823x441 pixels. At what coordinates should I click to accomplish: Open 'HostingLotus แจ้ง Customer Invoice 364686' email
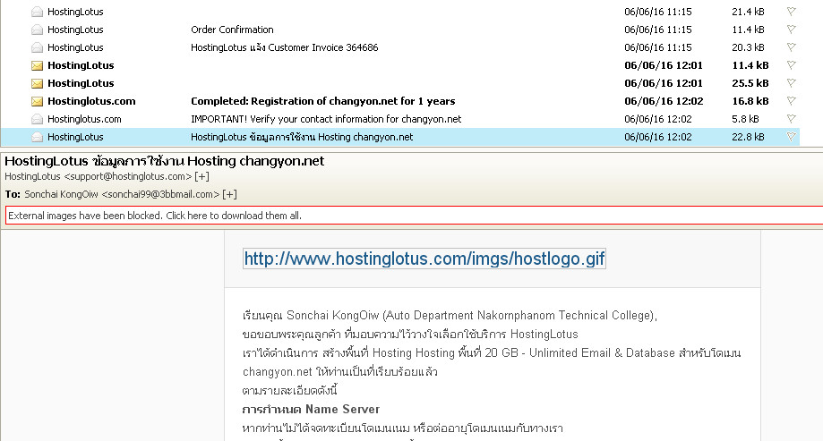pyautogui.click(x=285, y=47)
